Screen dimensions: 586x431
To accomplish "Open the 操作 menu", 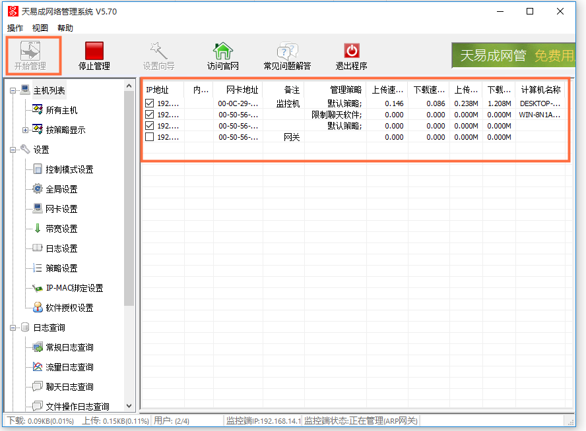I will (15, 28).
